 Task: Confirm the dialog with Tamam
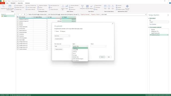102,57
